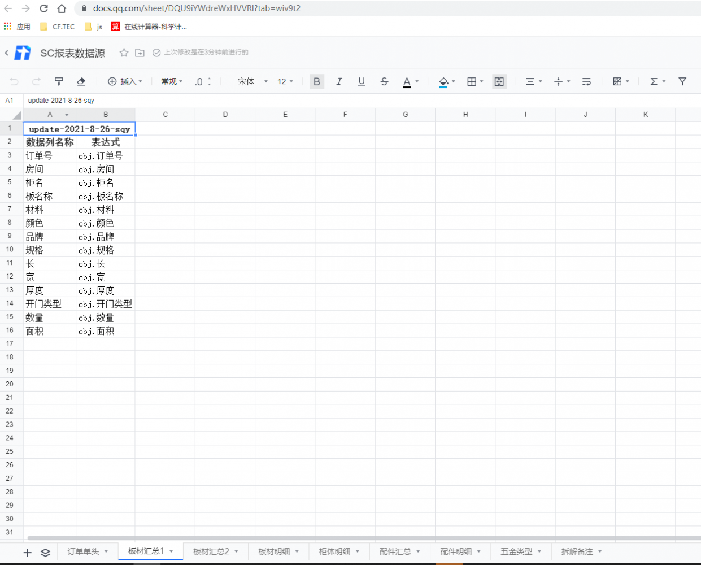Image resolution: width=701 pixels, height=565 pixels.
Task: Toggle italic formatting
Action: [339, 81]
